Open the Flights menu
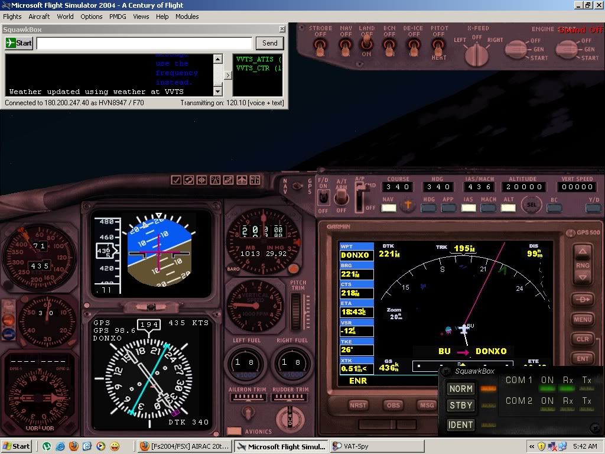This screenshot has width=605, height=454. 12,17
